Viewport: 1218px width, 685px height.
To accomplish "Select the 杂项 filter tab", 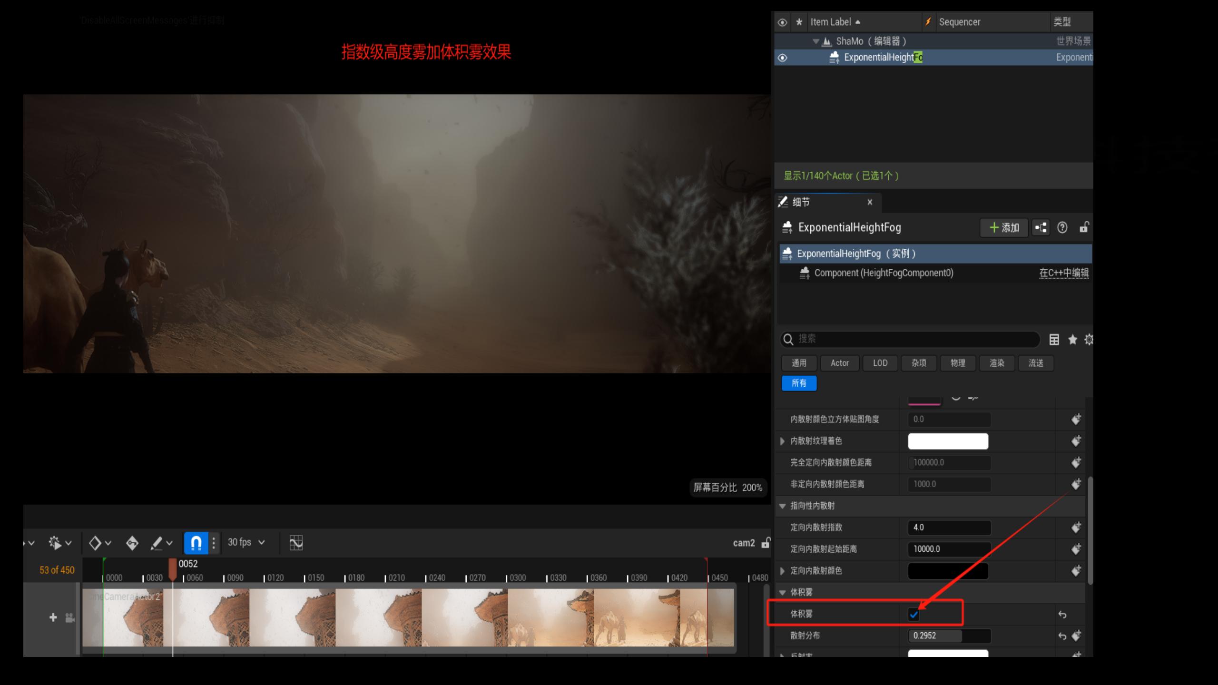I will click(x=919, y=363).
